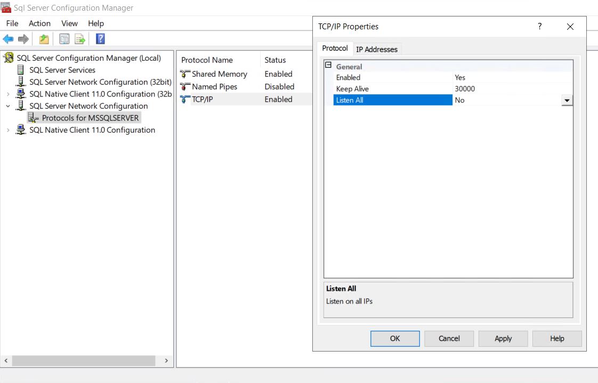Collapse the General property section
Viewport: 598px width, 383px height.
click(328, 66)
